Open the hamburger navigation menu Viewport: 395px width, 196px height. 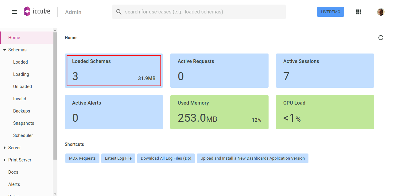tap(14, 12)
